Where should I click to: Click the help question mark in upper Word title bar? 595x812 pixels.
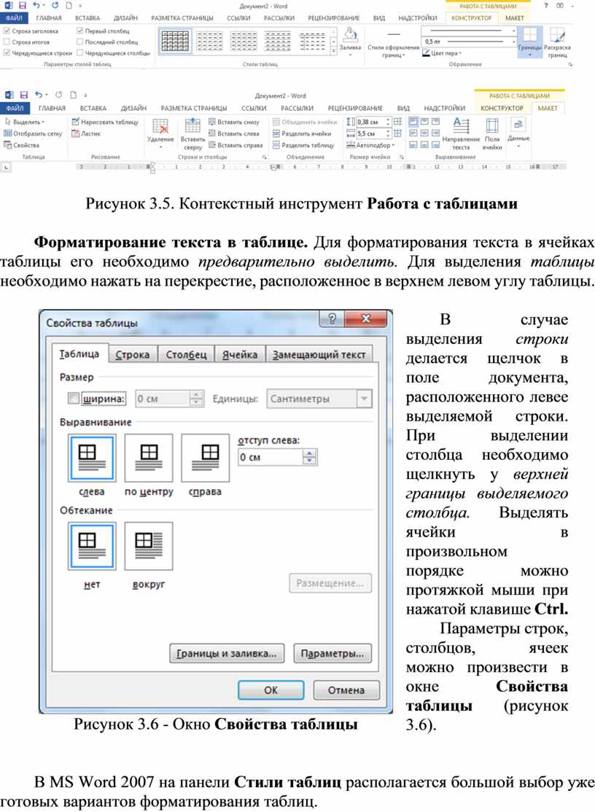[x=546, y=6]
